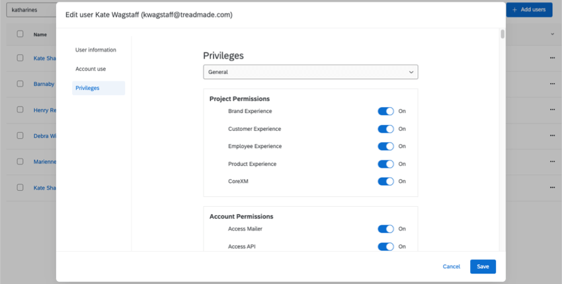Open the User information section
Viewport: 562px width, 284px height.
pos(96,50)
